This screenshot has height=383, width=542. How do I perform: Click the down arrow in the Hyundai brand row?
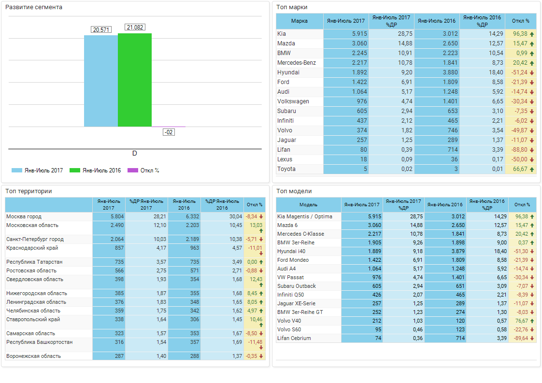pos(532,72)
